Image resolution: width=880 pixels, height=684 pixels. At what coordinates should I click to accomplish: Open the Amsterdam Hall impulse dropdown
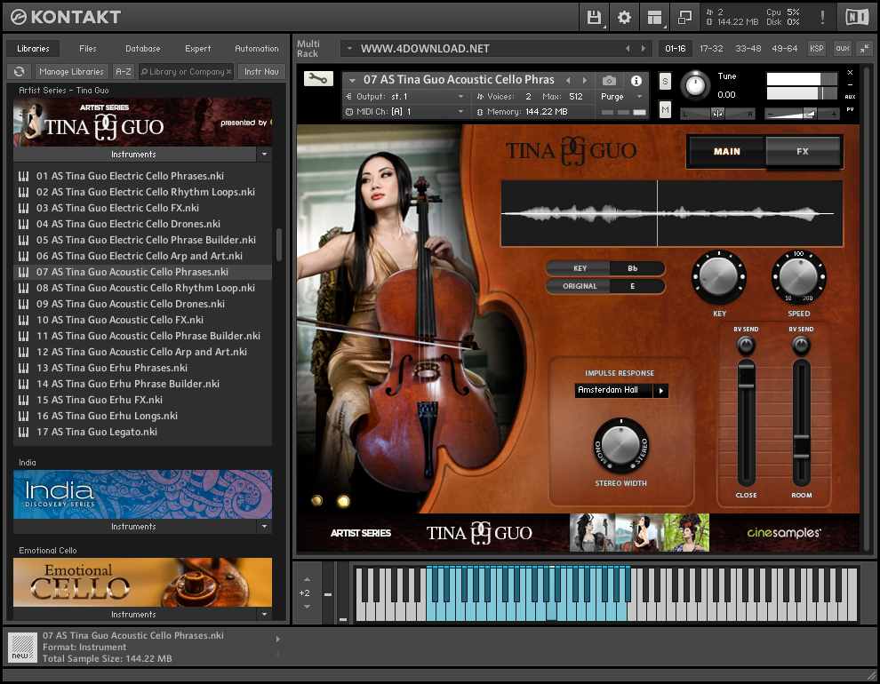pyautogui.click(x=613, y=390)
